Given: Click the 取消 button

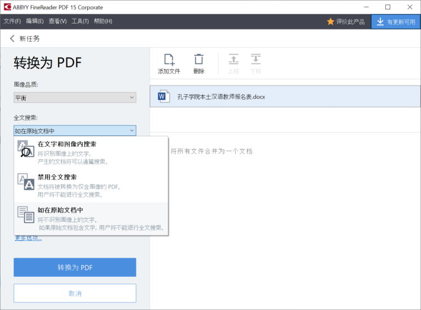Looking at the screenshot, I should pos(75,294).
